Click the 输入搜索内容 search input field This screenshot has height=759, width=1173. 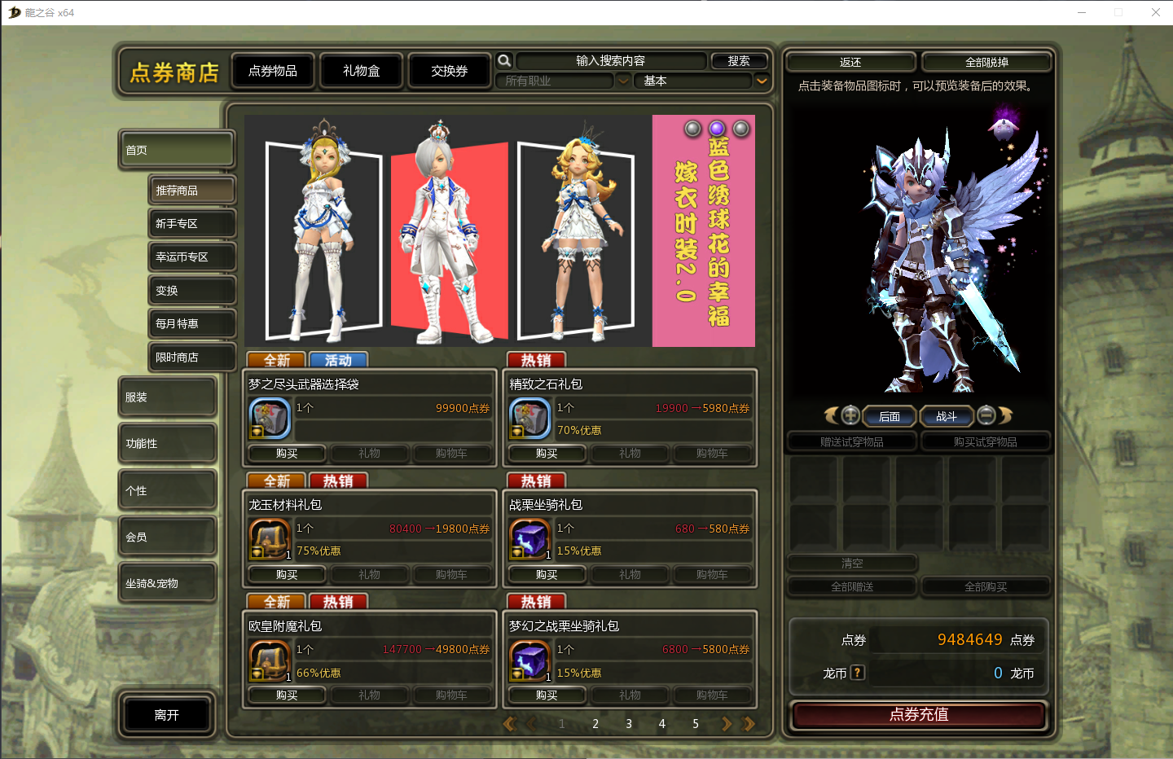(x=610, y=61)
